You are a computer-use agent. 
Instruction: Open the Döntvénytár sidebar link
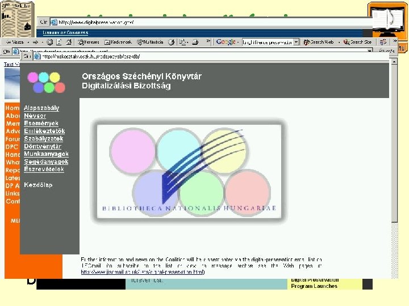(43, 146)
